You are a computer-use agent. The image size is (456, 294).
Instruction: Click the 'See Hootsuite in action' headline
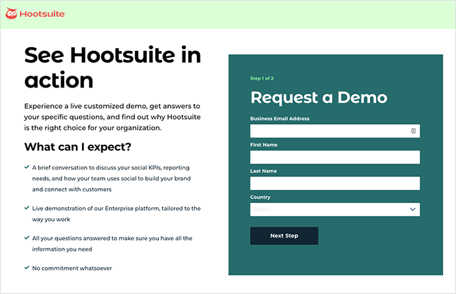click(x=112, y=67)
